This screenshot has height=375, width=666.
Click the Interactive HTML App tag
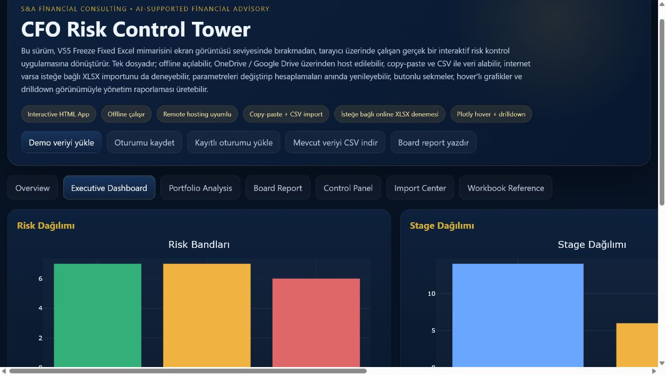(x=58, y=114)
